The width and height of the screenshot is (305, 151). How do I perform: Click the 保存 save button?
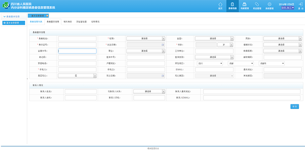(295, 107)
